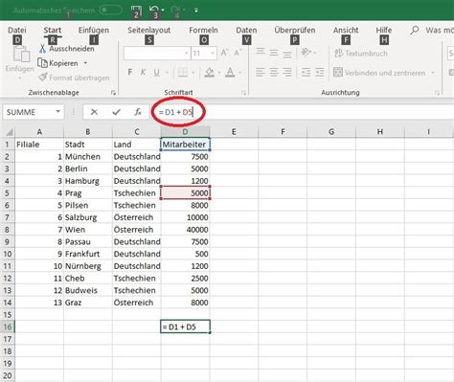Click the cell with value 40000
The width and height of the screenshot is (454, 382).
tap(185, 230)
